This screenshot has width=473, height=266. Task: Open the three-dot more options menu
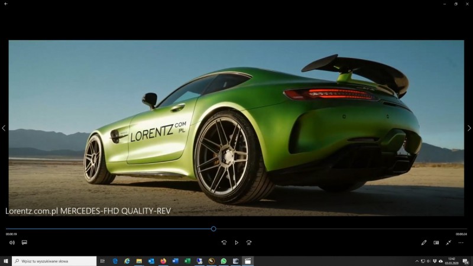tap(461, 242)
